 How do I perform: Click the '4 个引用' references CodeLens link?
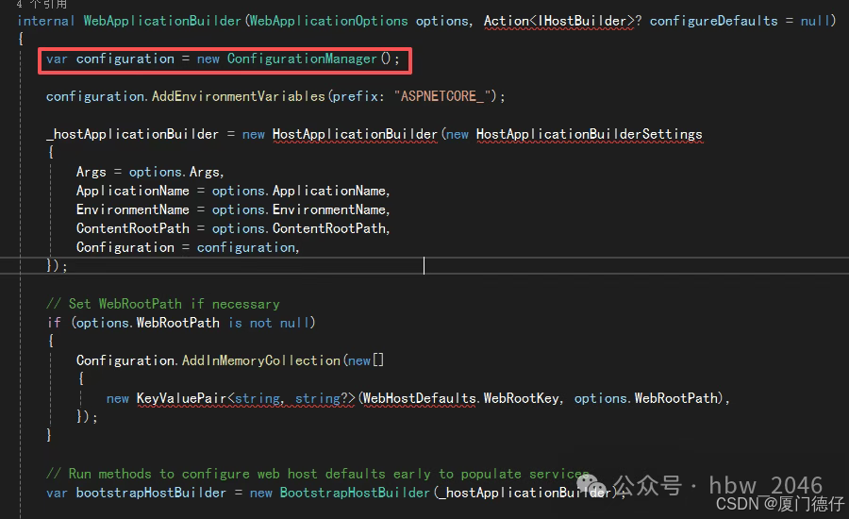click(42, 5)
